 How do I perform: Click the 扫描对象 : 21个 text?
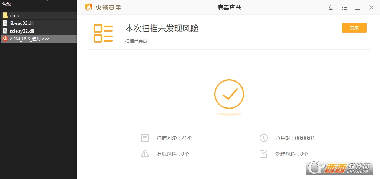pos(175,138)
